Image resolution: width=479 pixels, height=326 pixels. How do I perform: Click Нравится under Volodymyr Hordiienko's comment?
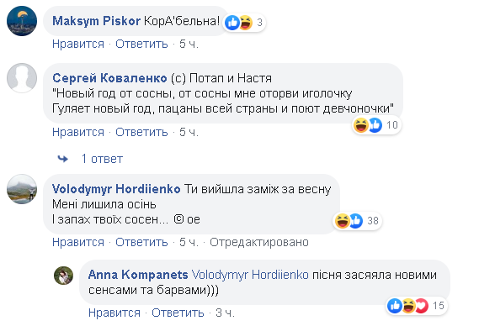pos(78,242)
